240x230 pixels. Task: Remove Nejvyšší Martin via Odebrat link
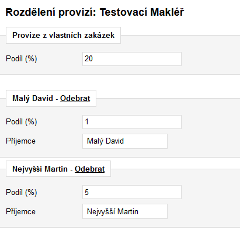tap(90, 169)
